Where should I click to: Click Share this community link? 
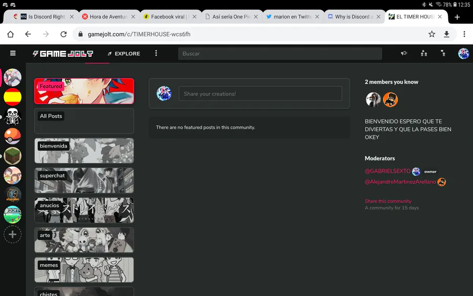pyautogui.click(x=388, y=201)
